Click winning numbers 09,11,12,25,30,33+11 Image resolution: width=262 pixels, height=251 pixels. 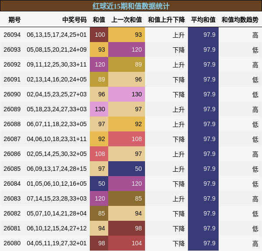tap(57, 64)
